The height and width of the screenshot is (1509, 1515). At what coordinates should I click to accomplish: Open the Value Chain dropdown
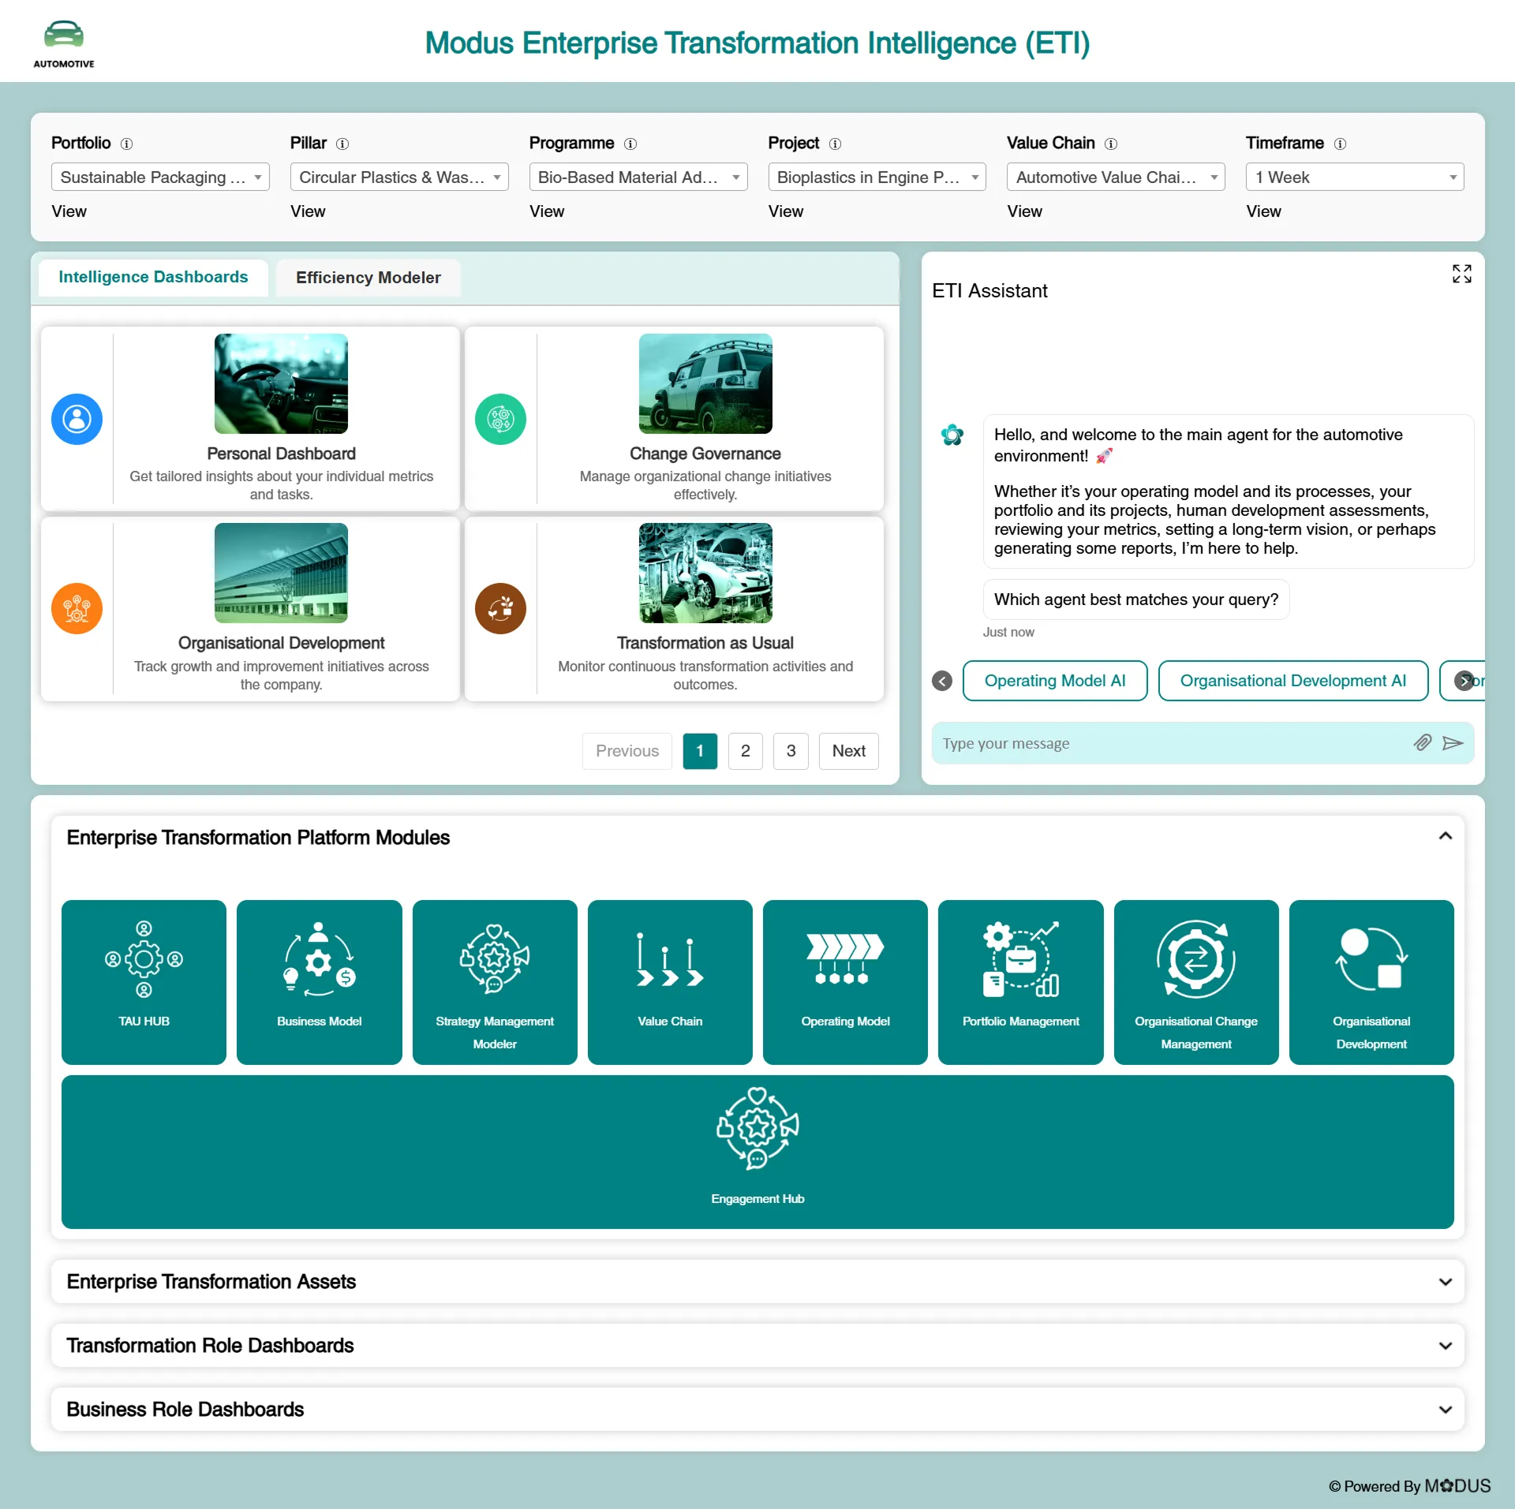point(1116,177)
